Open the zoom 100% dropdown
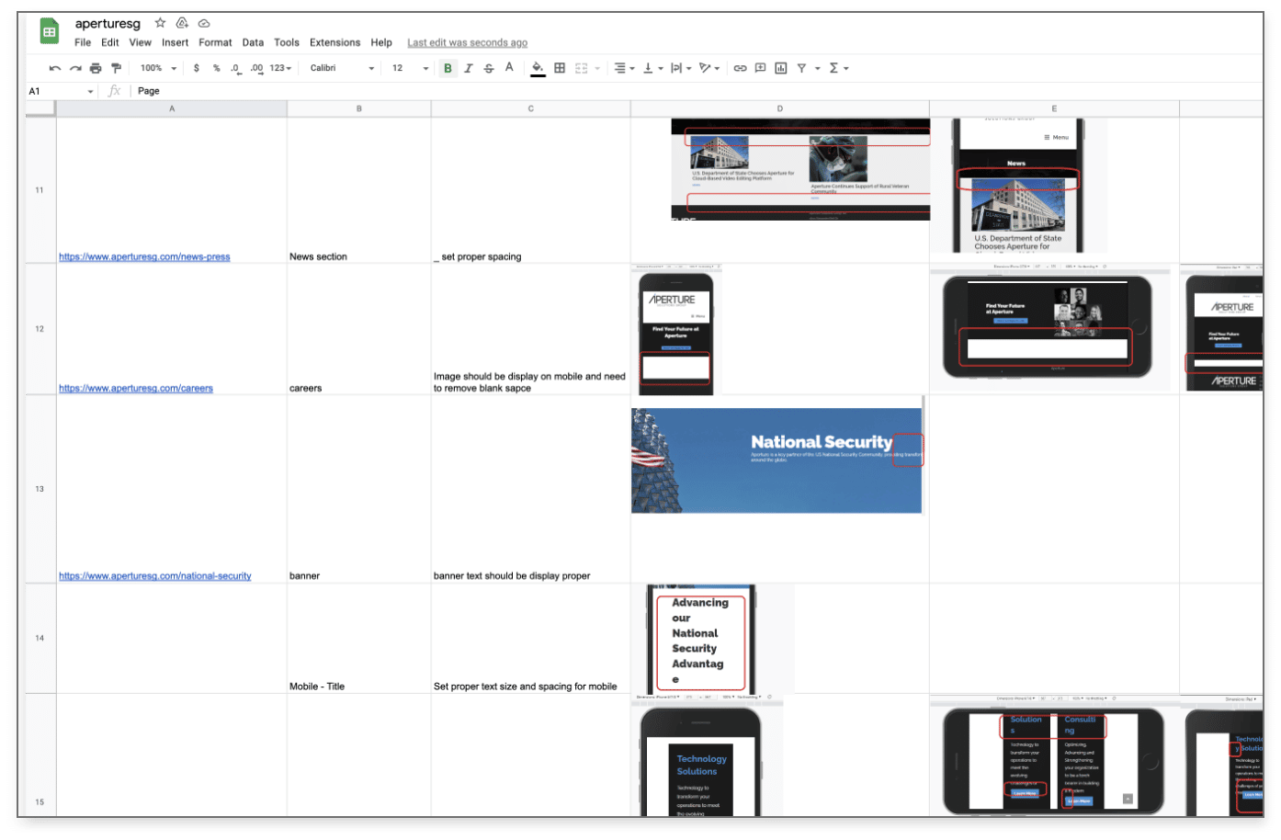This screenshot has width=1281, height=840. click(158, 68)
